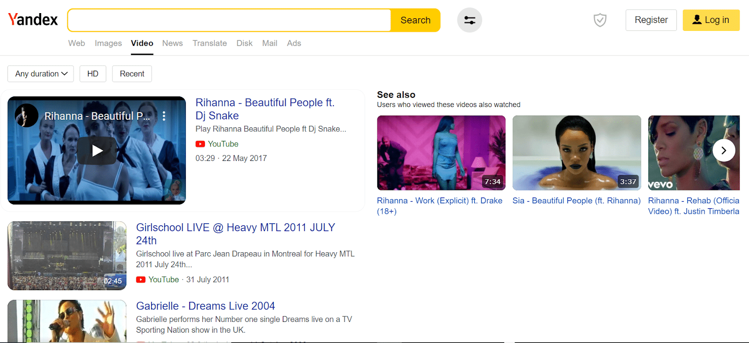Screen dimensions: 749x343
Task: Click the channel avatar on video player
Action: tap(27, 116)
